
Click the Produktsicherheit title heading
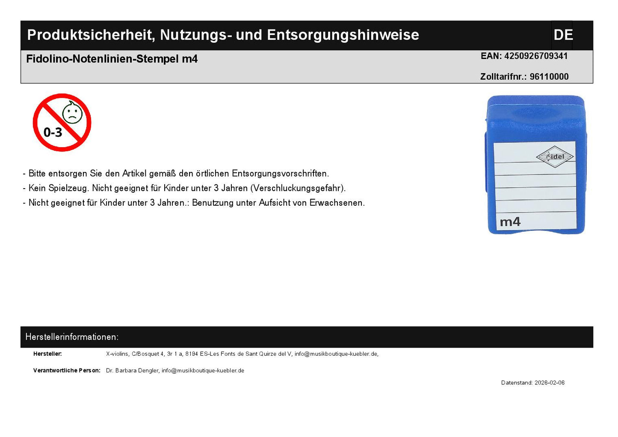(x=223, y=35)
